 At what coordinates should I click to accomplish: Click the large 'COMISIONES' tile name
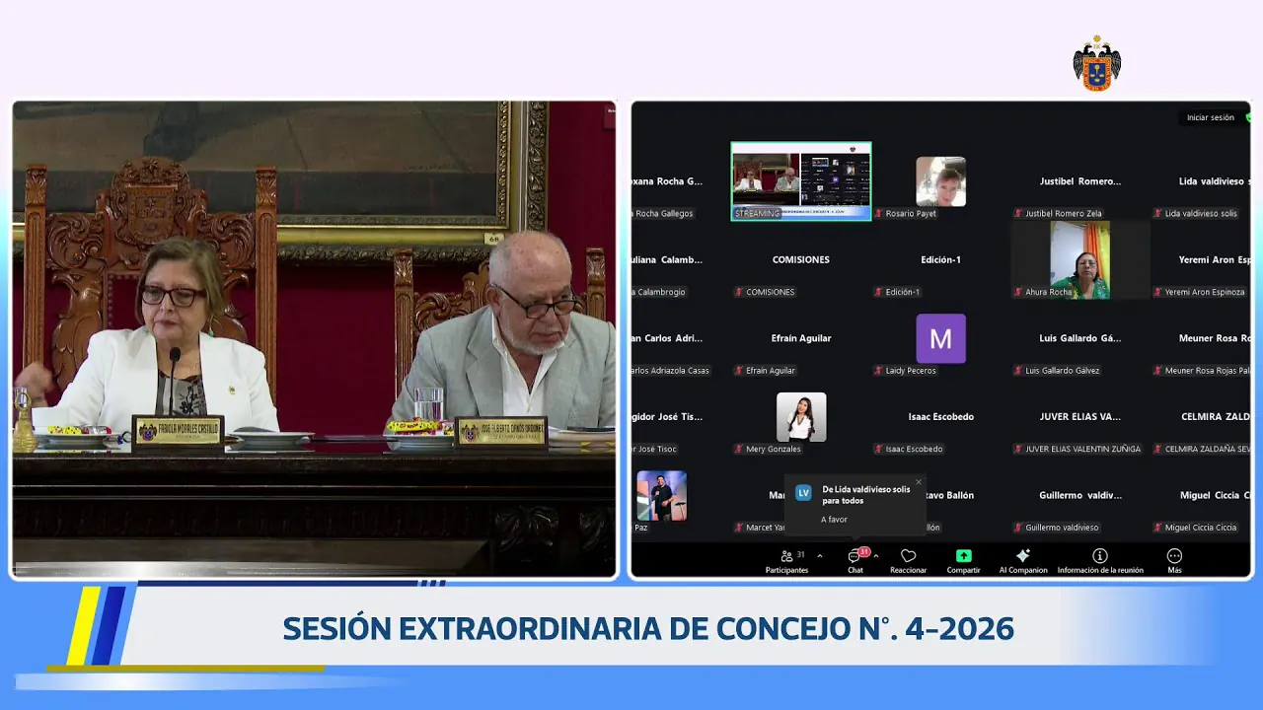[x=801, y=259]
